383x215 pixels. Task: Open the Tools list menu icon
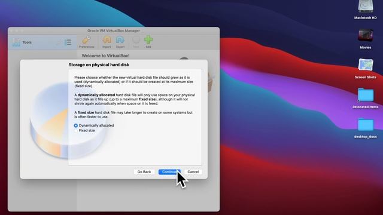(x=68, y=42)
